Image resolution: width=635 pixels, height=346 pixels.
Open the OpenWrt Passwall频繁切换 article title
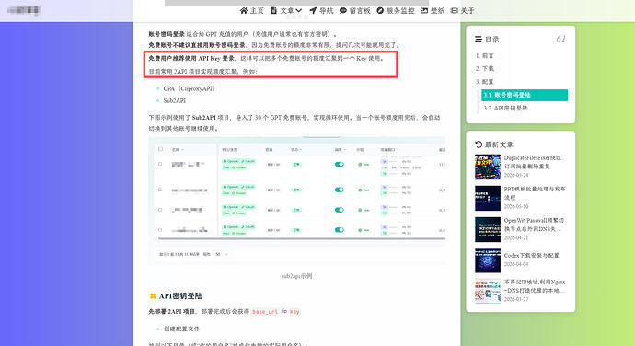pyautogui.click(x=534, y=225)
